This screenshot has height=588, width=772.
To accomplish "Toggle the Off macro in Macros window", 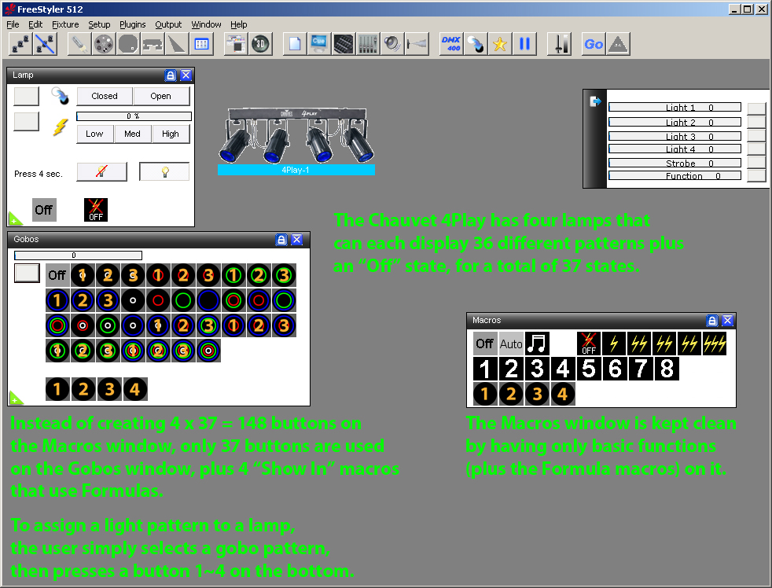I will click(x=485, y=344).
